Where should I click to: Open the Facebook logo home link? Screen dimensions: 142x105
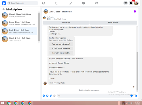(4, 3)
